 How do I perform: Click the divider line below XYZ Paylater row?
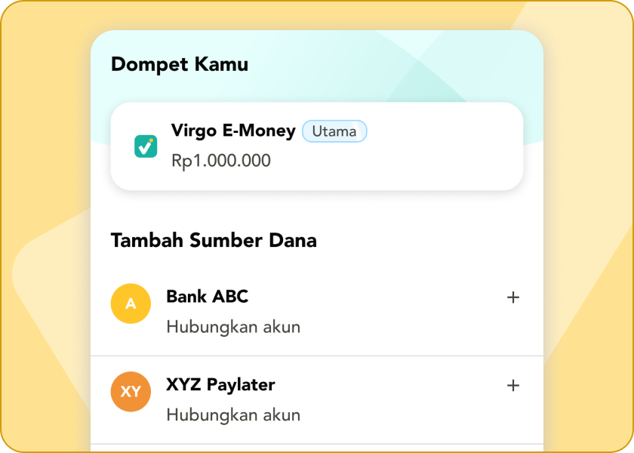(x=317, y=444)
